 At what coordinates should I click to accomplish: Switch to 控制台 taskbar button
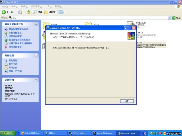(x=55, y=133)
